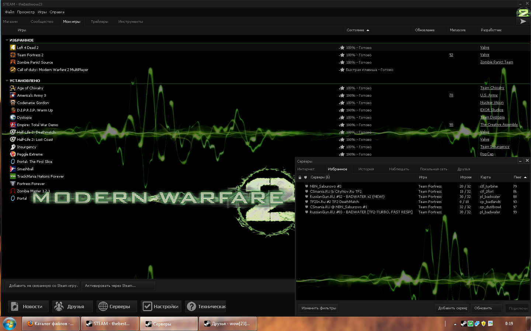Click the Smashball game icon

(x=13, y=169)
